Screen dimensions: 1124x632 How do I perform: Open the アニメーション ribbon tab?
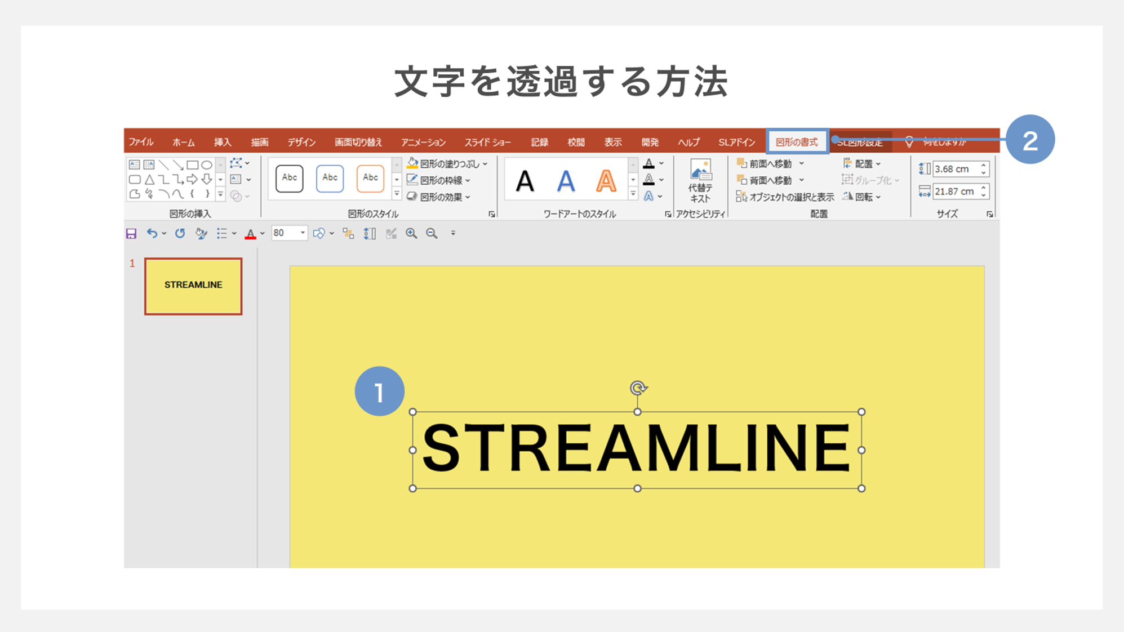[x=423, y=143]
